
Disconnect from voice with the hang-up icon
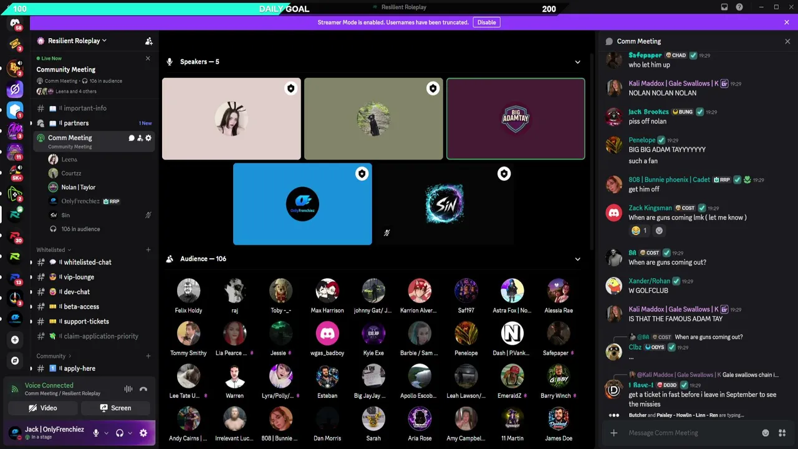tap(143, 389)
